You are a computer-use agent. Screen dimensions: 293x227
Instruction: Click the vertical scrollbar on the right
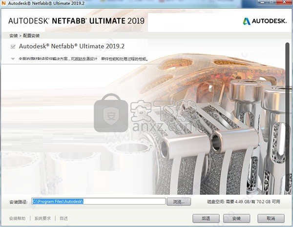tap(288, 117)
